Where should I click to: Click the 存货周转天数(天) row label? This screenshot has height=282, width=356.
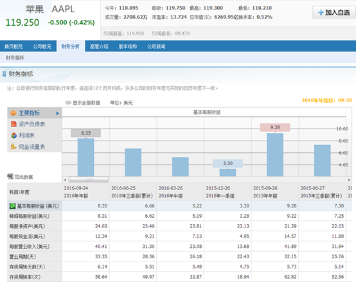click(x=27, y=267)
